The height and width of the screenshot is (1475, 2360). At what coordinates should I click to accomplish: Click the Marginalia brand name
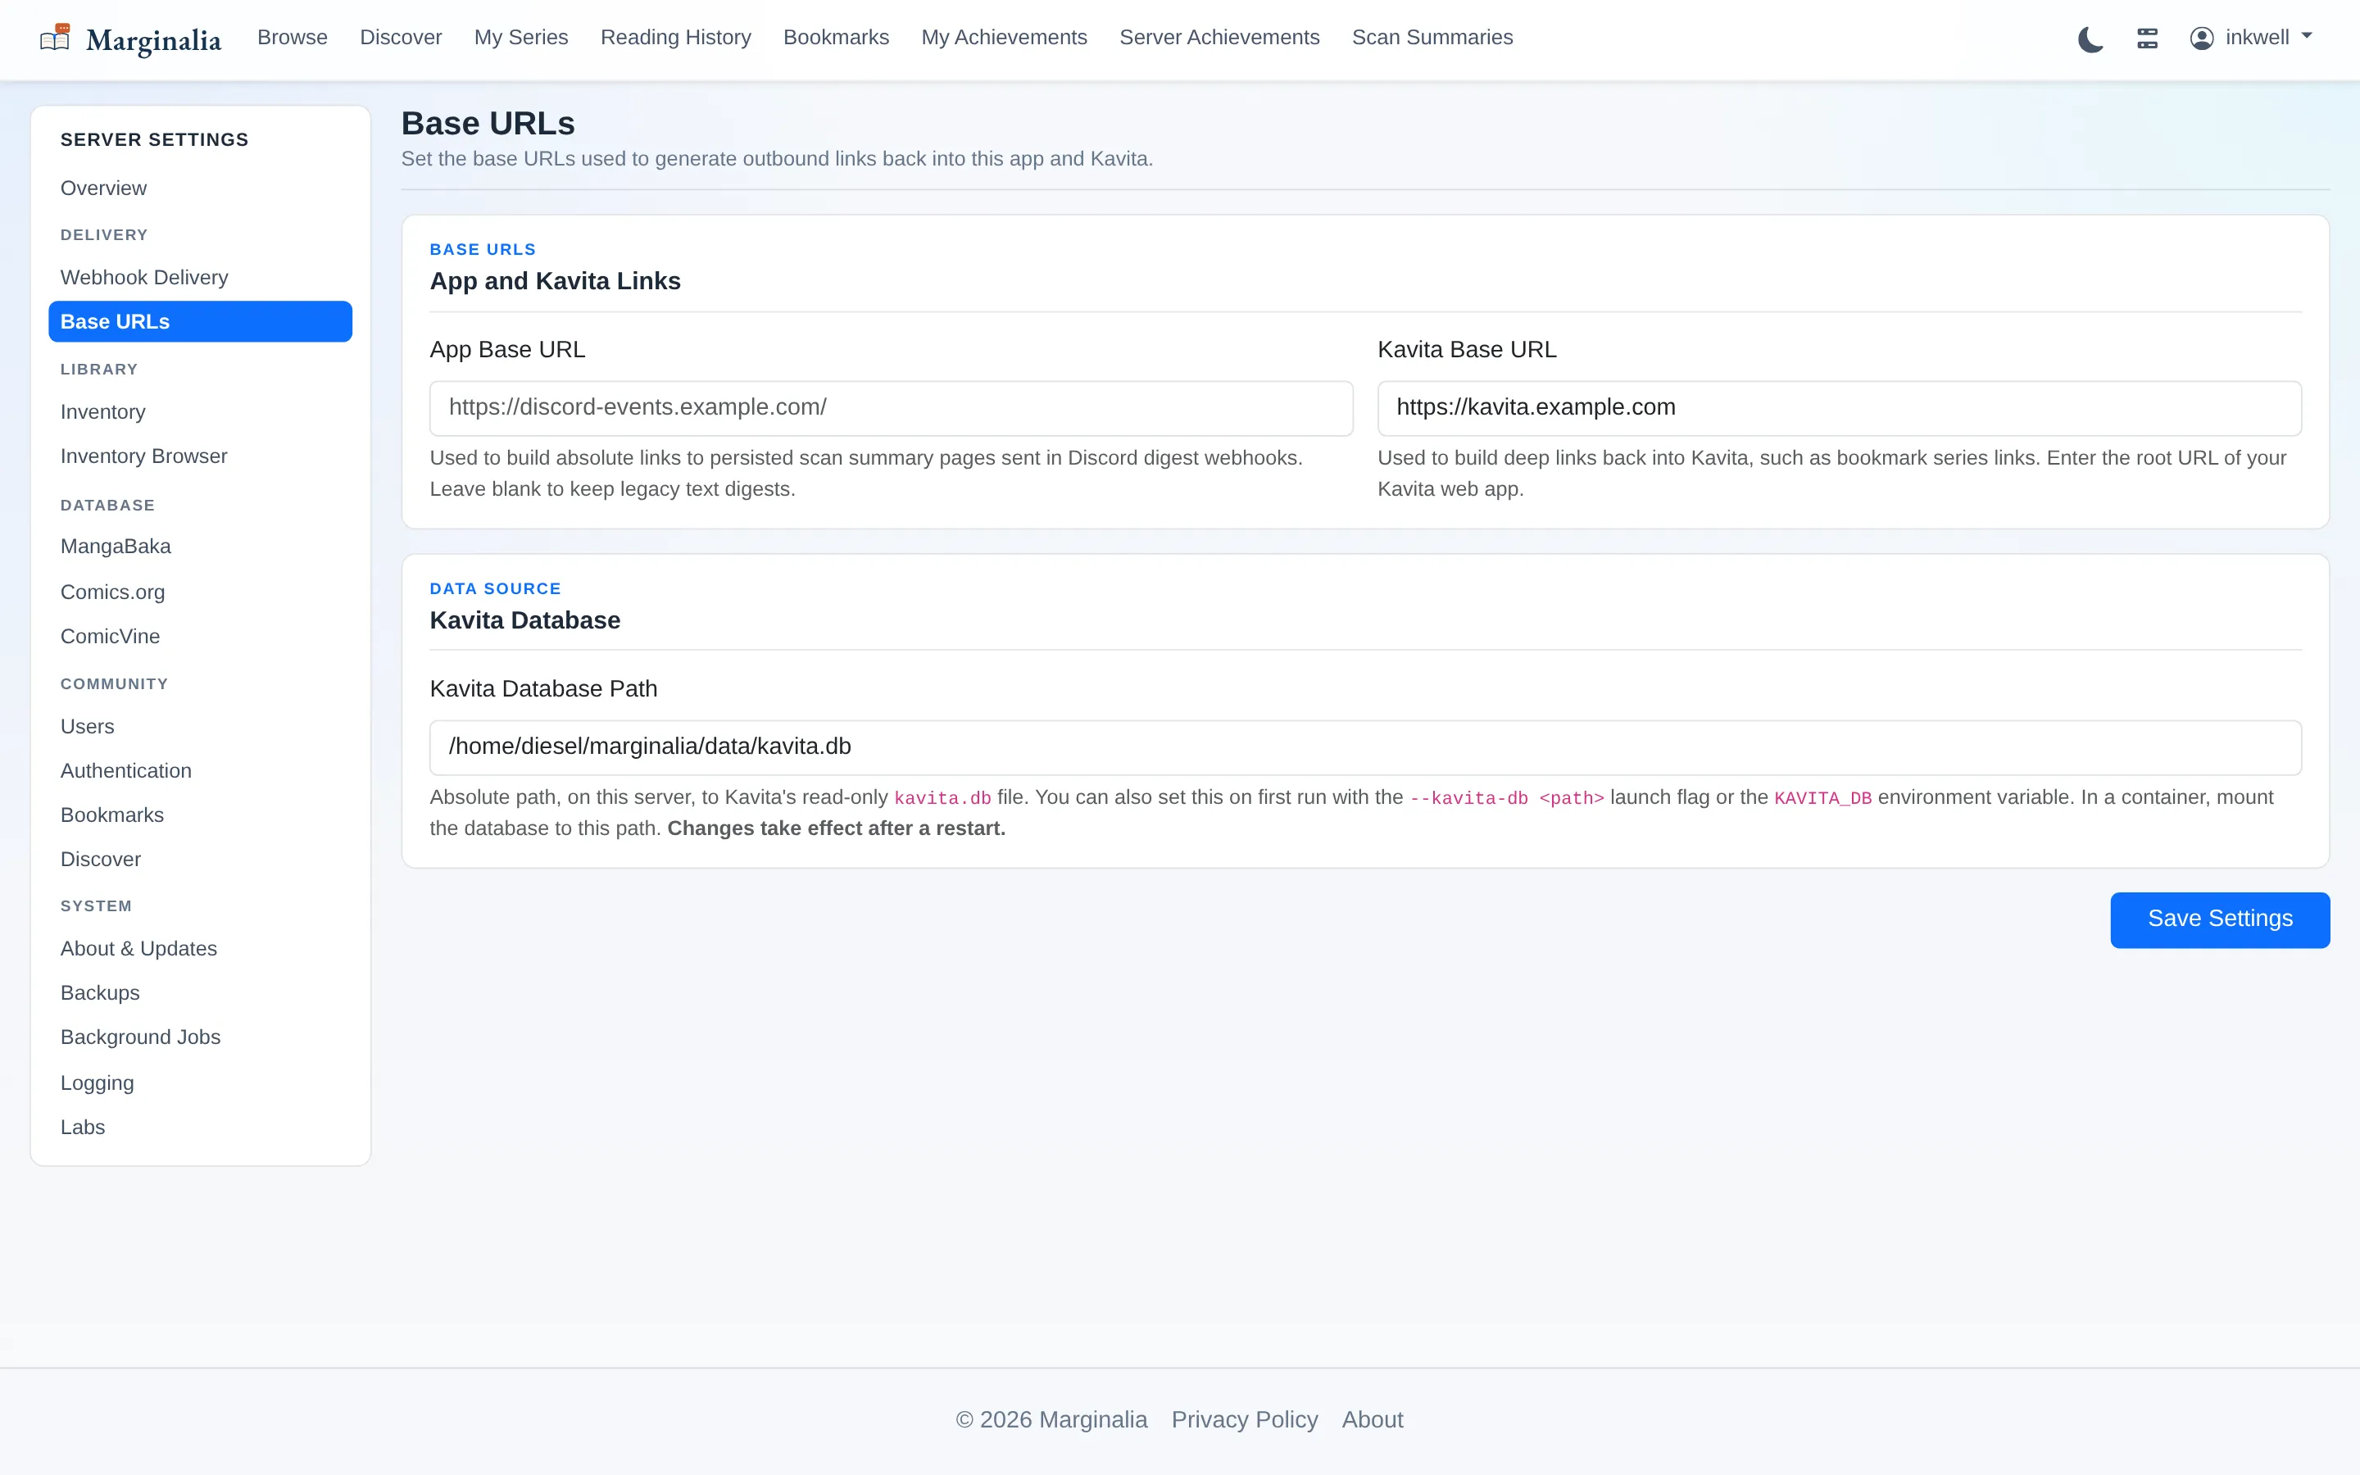pyautogui.click(x=153, y=40)
